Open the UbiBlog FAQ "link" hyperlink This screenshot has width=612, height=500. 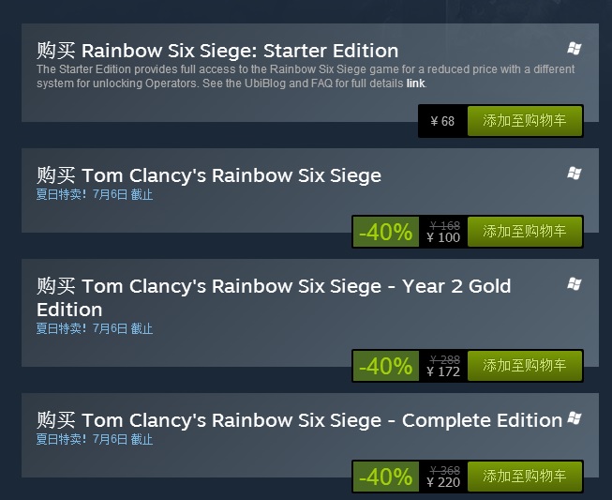click(414, 83)
